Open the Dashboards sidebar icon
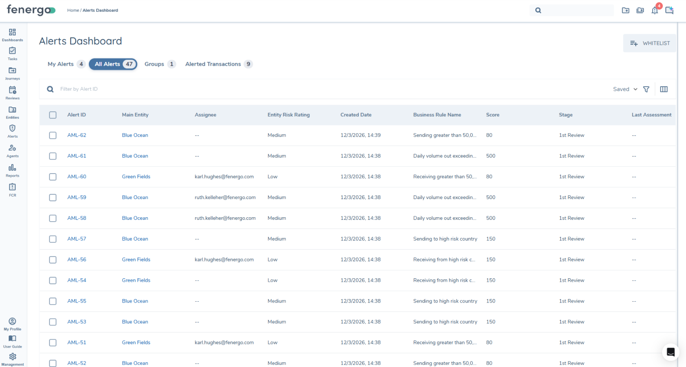Viewport: 686px width, 367px height. tap(12, 35)
